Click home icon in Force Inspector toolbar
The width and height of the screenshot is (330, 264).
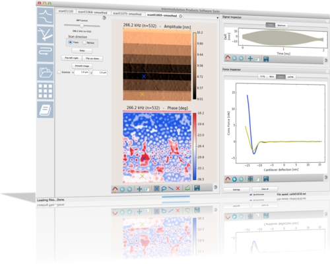click(x=228, y=179)
